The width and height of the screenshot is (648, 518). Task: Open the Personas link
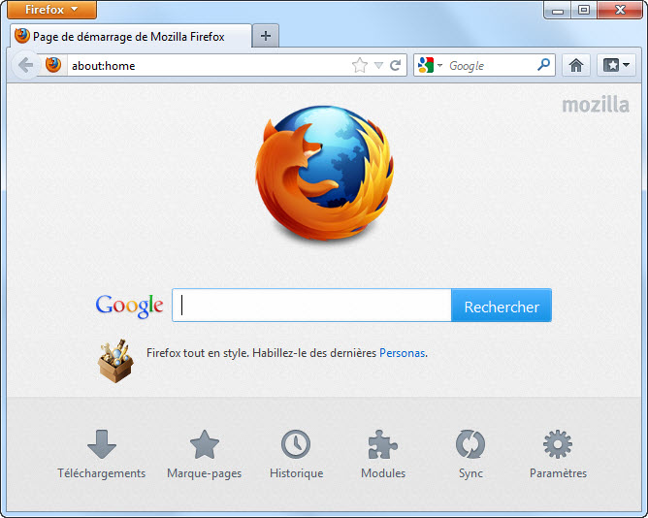point(403,353)
